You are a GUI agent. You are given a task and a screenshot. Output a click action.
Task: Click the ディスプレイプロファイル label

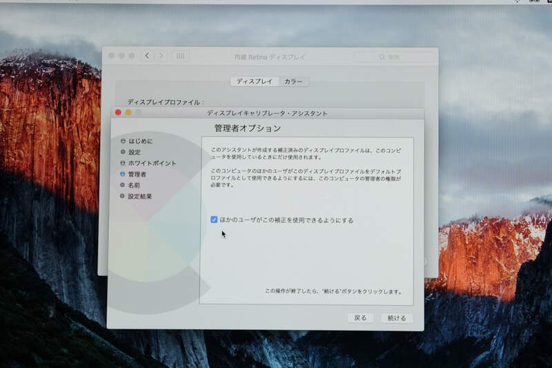[166, 102]
